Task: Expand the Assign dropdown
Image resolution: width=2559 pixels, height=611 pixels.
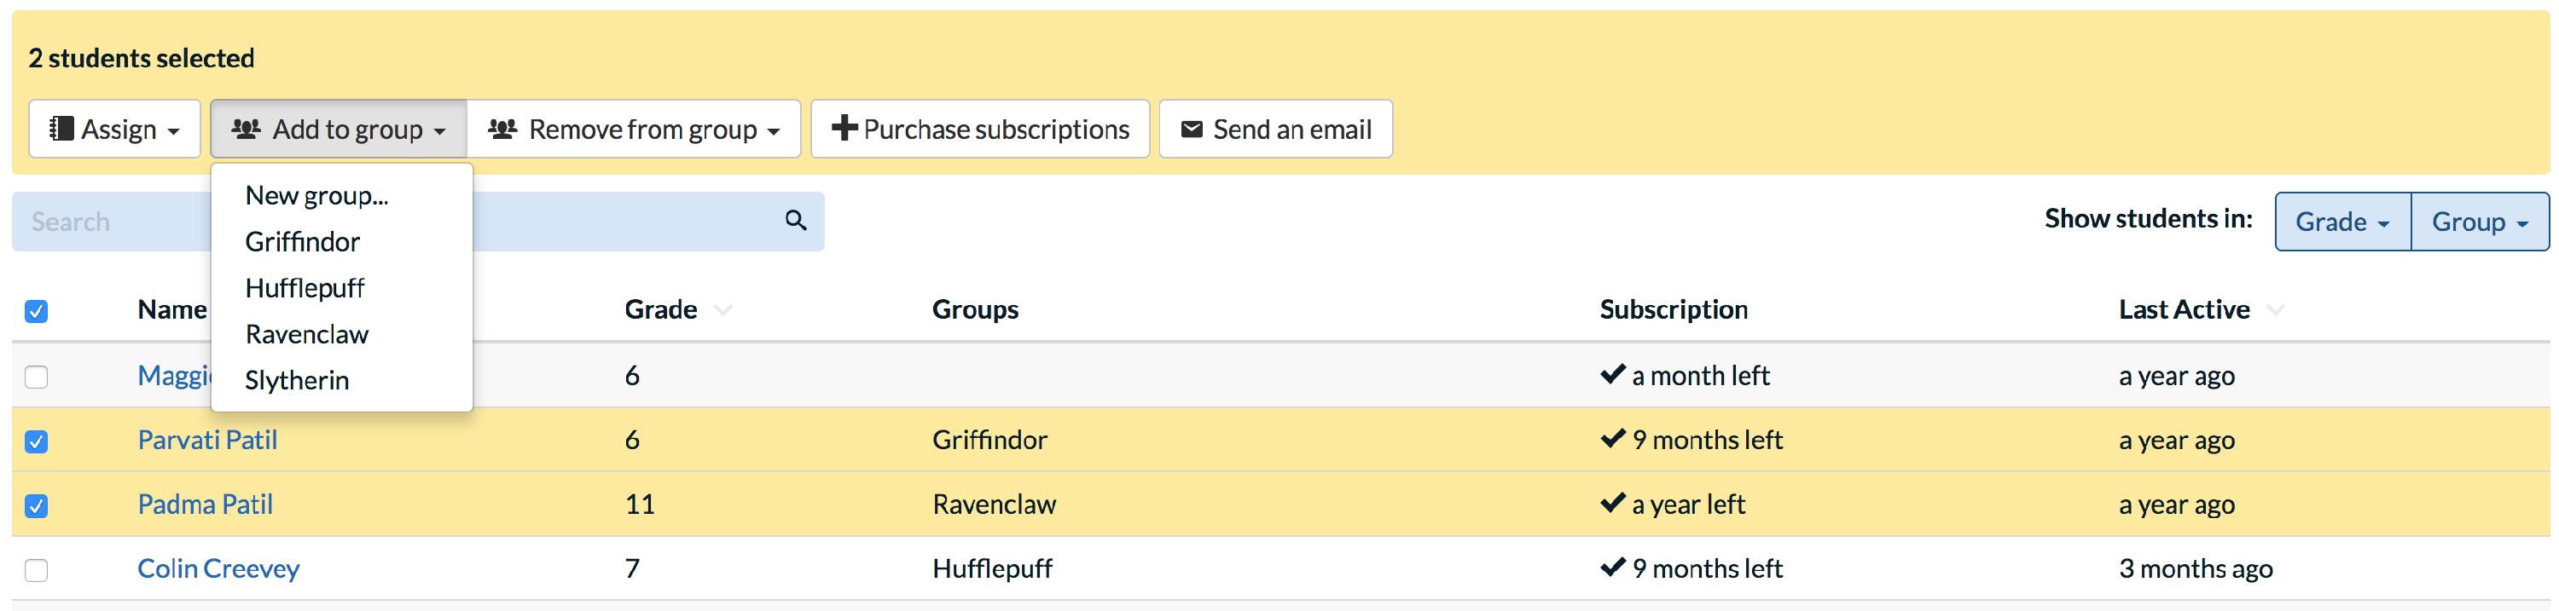Action: pos(115,129)
